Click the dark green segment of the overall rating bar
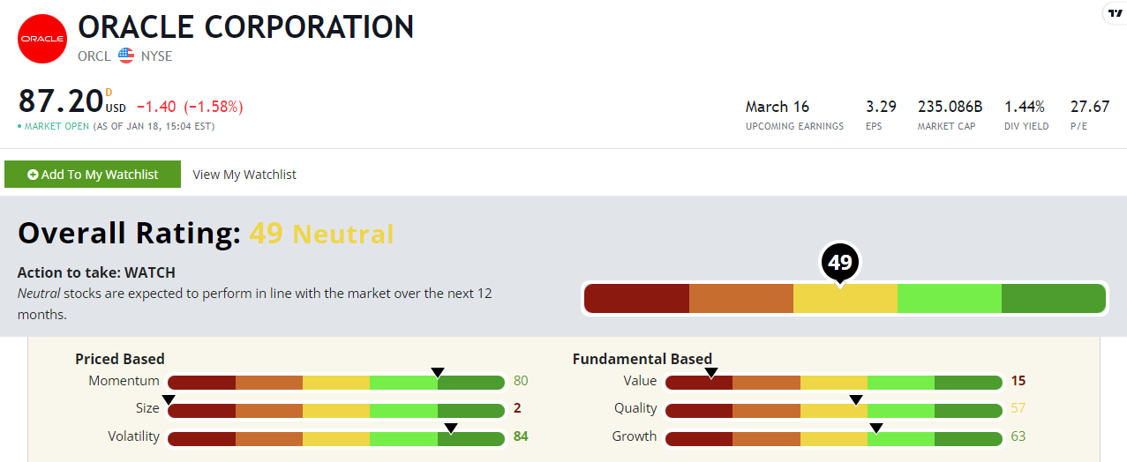 [x=1052, y=299]
